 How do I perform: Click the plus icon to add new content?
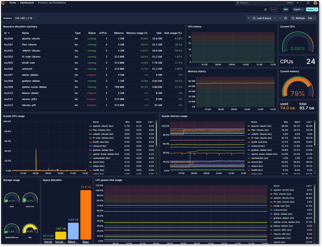(x=297, y=3)
